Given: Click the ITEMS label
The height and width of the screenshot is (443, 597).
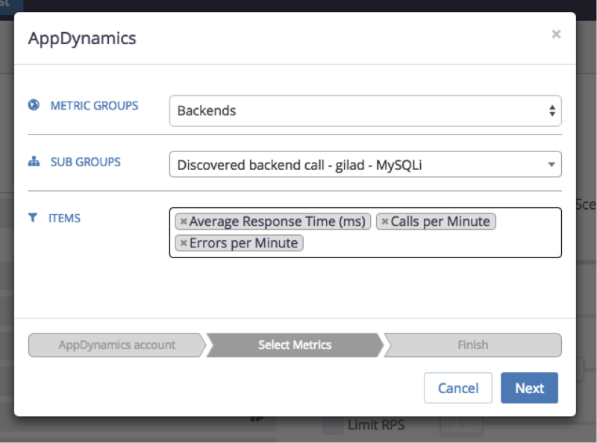Looking at the screenshot, I should 64,219.
